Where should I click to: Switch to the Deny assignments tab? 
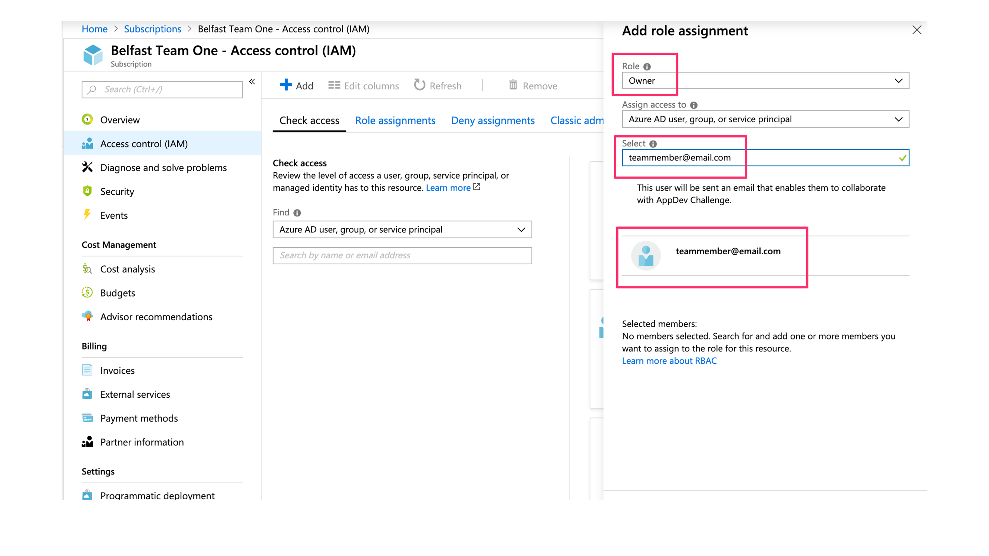(x=492, y=120)
